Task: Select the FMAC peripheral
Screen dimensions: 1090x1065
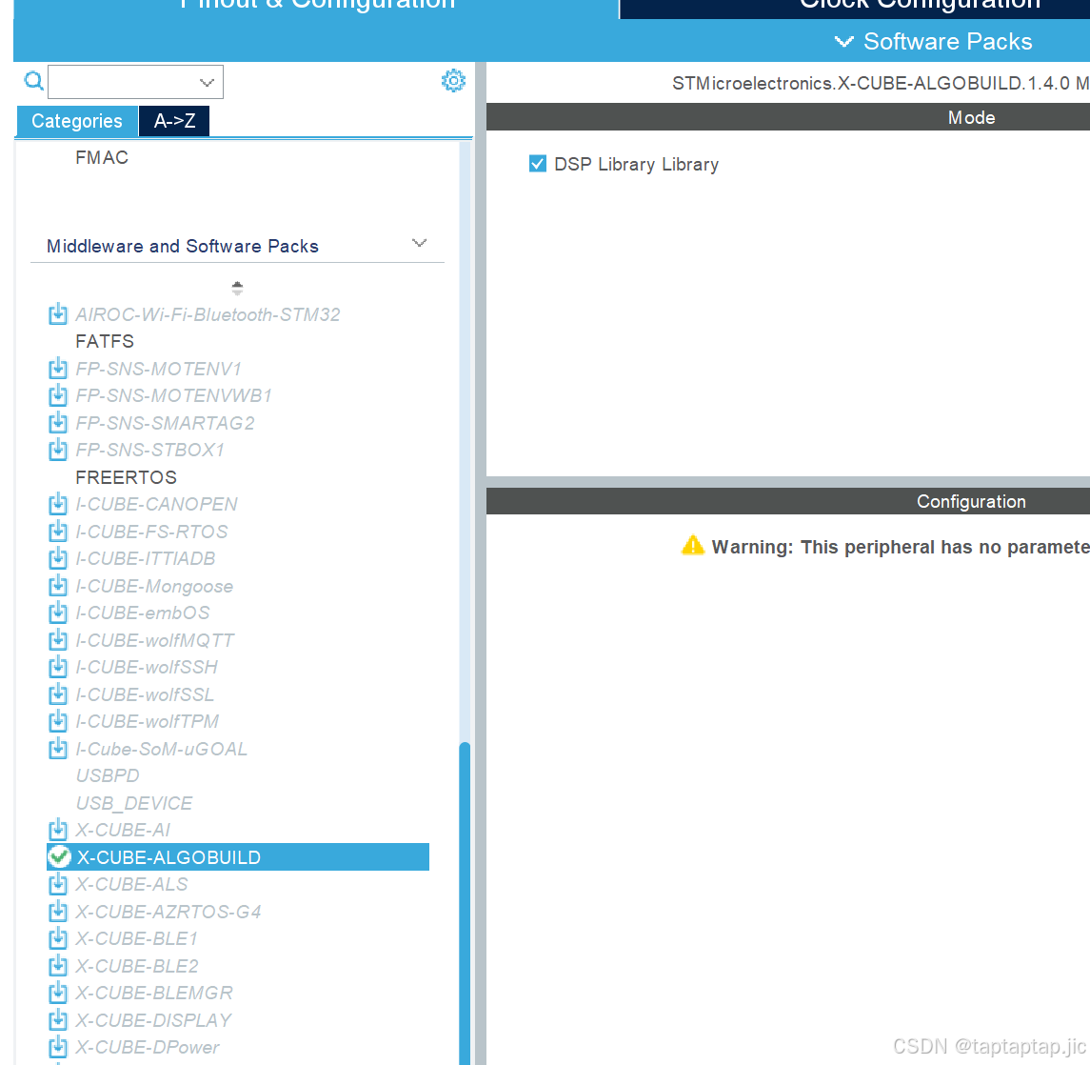Action: click(x=102, y=157)
